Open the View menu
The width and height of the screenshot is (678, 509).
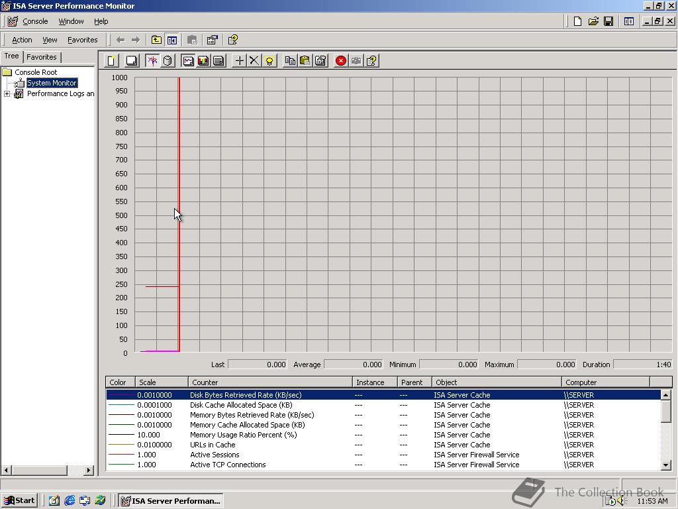[x=50, y=40]
